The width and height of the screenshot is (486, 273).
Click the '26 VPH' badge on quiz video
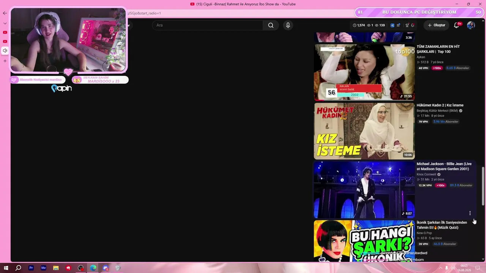point(423,244)
